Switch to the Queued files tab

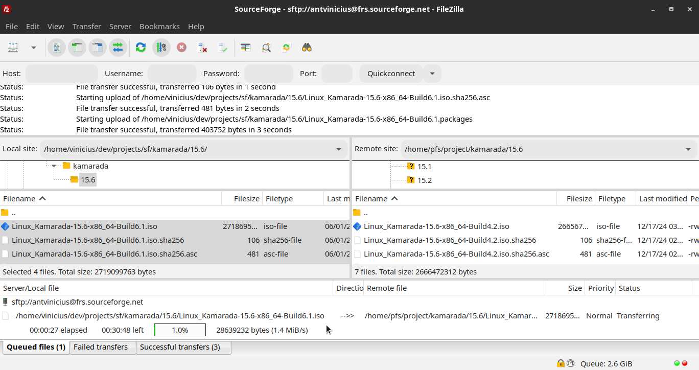tap(36, 347)
